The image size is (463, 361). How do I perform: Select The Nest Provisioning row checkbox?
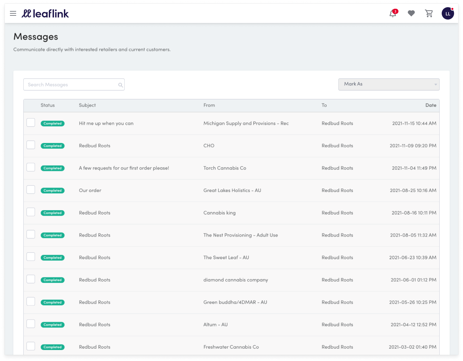point(31,234)
